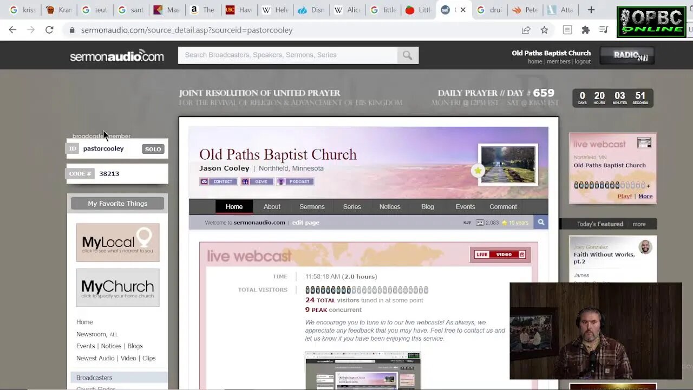This screenshot has width=693, height=390.
Task: Open the reading list icon in the toolbar
Action: pos(567,30)
